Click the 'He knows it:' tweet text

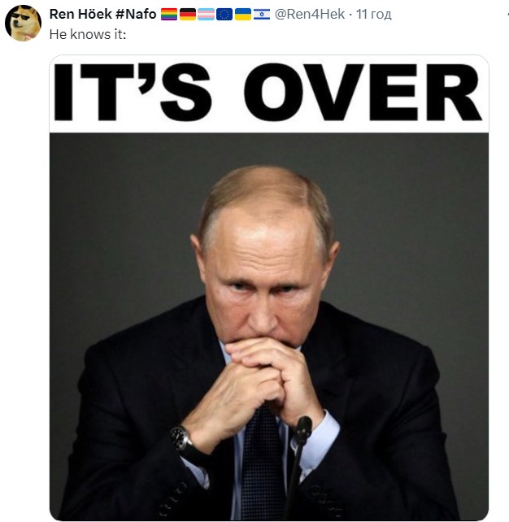(x=88, y=34)
